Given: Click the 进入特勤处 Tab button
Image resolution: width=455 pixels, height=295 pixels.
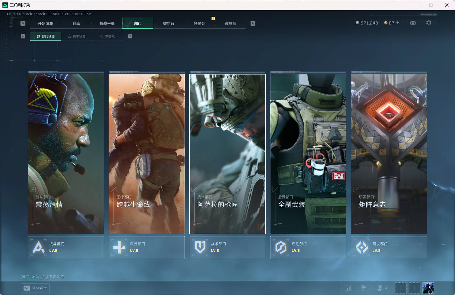Looking at the screenshot, I should pos(35,288).
